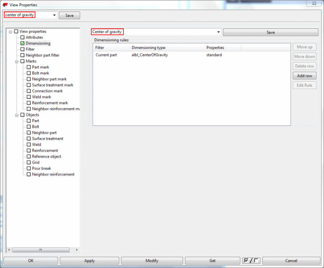Enable the Weld mark checkbox

(x=29, y=97)
